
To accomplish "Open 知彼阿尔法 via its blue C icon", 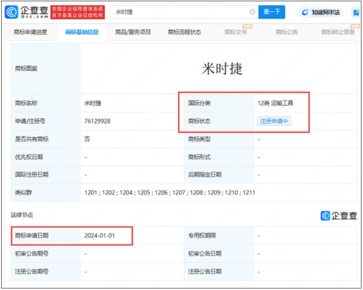I will (x=305, y=12).
